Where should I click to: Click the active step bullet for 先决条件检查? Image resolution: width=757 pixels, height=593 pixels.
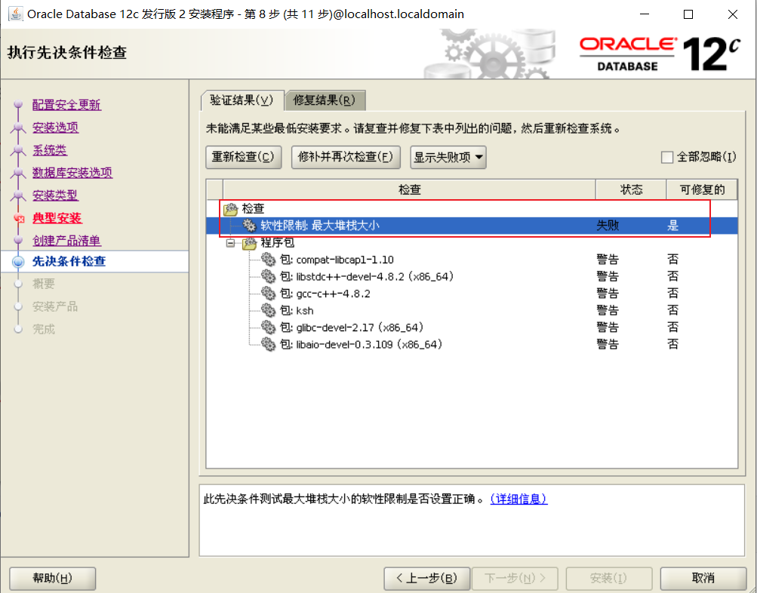pyautogui.click(x=18, y=262)
